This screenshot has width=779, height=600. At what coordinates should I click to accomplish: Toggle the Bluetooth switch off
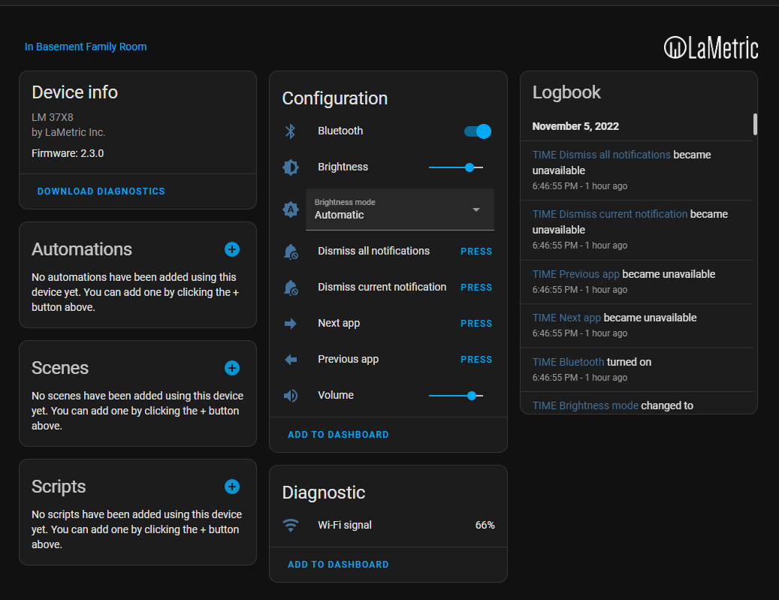pyautogui.click(x=478, y=131)
